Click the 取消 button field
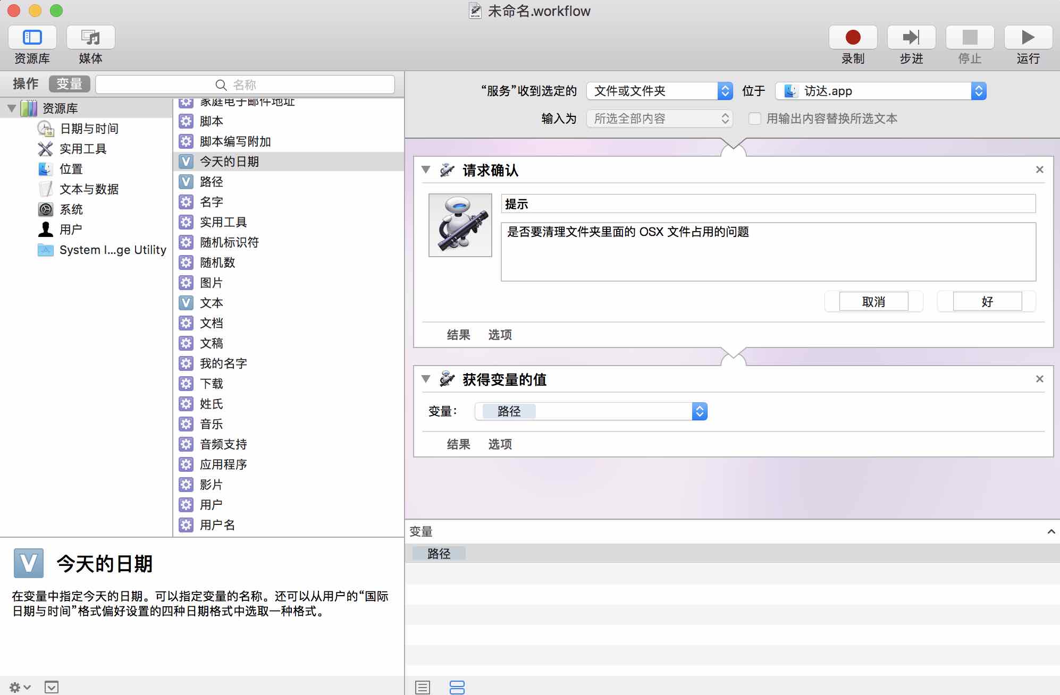Image resolution: width=1060 pixels, height=695 pixels. tap(873, 302)
